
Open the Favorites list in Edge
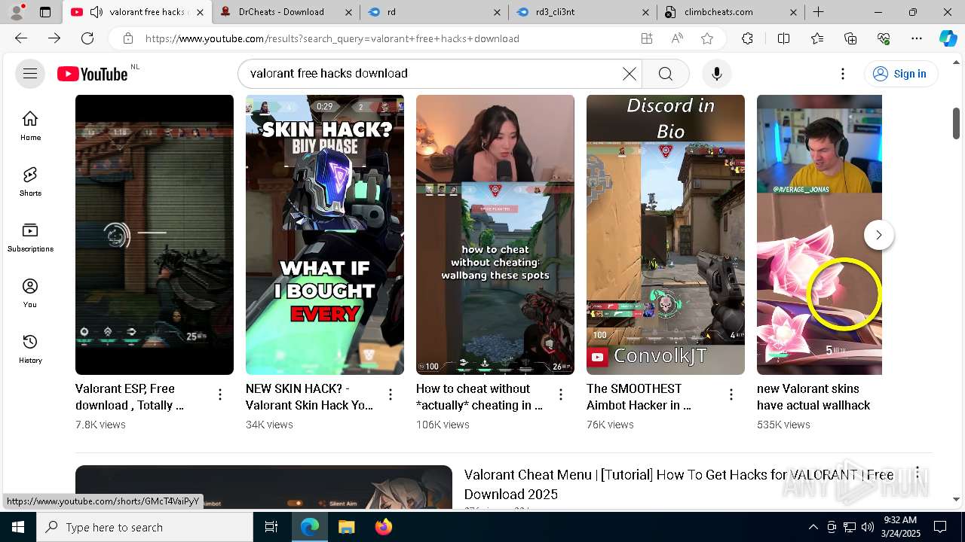[x=817, y=38]
